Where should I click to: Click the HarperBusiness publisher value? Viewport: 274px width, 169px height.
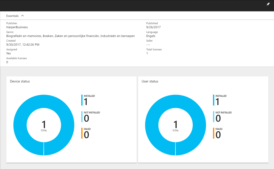[x=17, y=27]
